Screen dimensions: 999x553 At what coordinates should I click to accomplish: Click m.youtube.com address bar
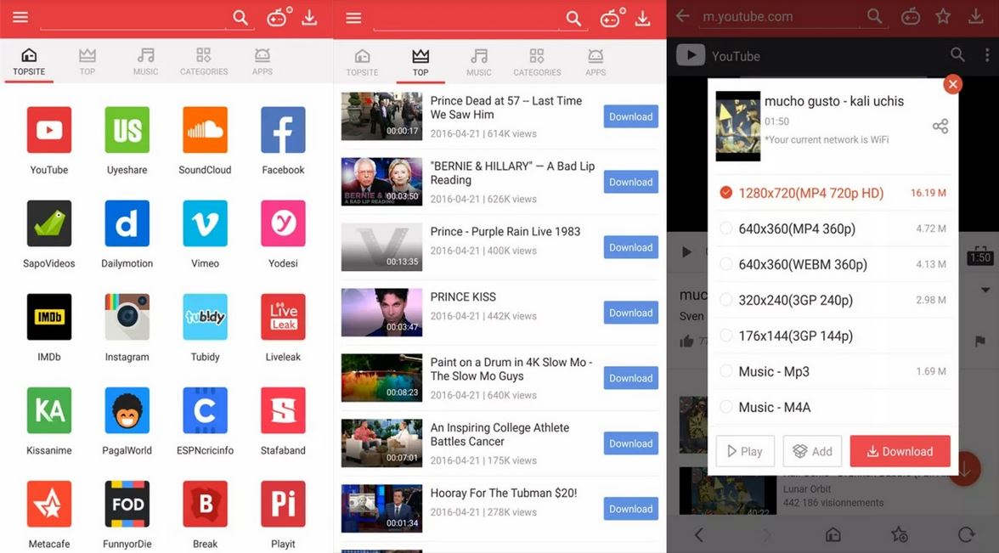[x=778, y=17]
